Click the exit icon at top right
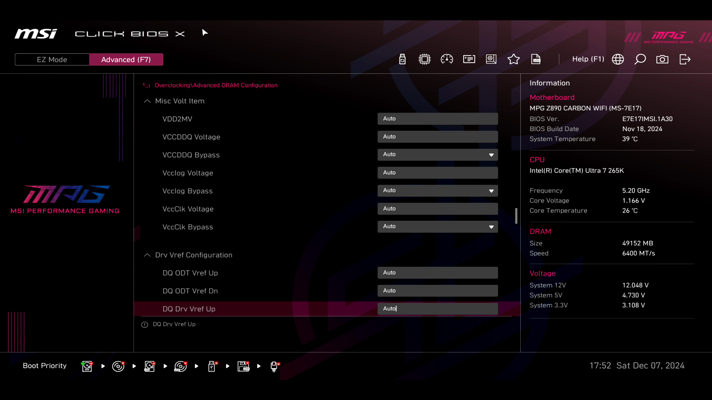The image size is (712, 400). [685, 59]
